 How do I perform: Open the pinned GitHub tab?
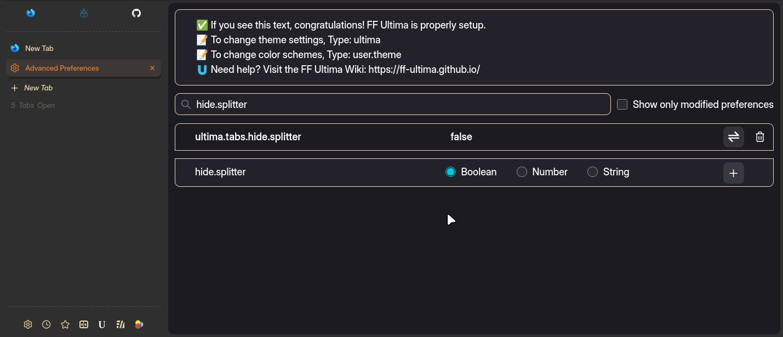(x=136, y=13)
